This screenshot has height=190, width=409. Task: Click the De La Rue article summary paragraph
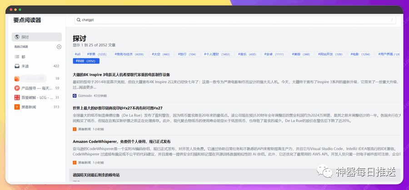pos(236,117)
